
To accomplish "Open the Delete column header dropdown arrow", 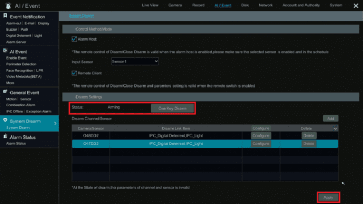I will point(335,129).
